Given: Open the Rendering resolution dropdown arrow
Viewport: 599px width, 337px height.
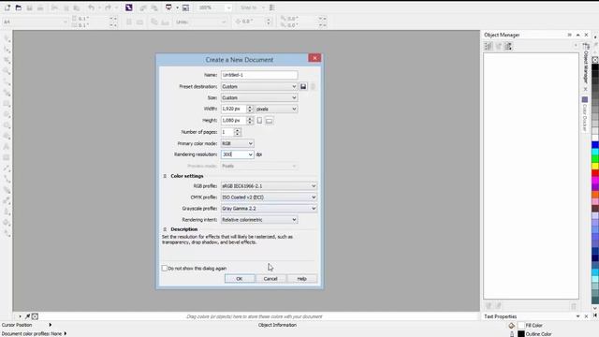Looking at the screenshot, I should [x=250, y=154].
